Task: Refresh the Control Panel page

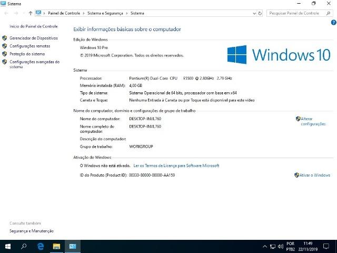Action: point(260,13)
